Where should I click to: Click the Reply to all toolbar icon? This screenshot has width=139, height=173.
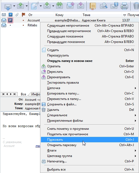coord(60,5)
